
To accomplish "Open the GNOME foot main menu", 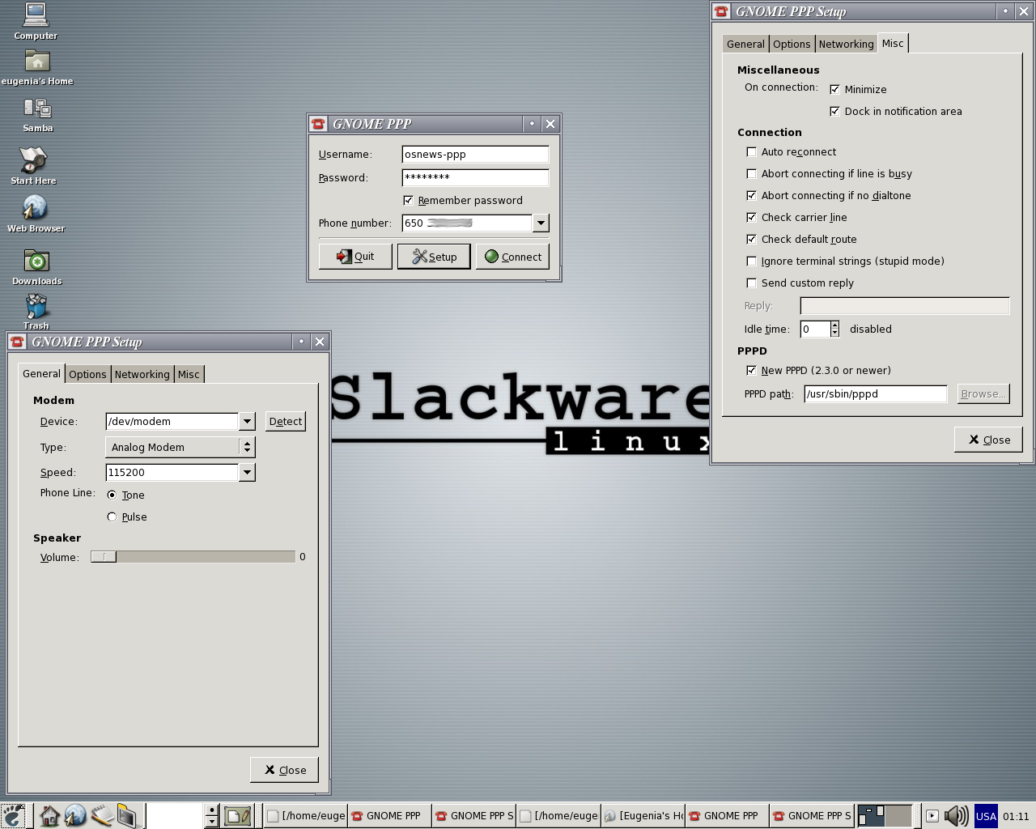I will [13, 815].
